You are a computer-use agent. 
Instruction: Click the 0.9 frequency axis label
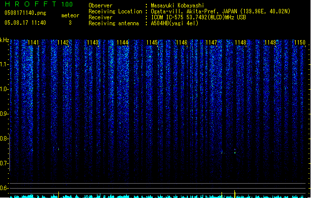[x=4, y=114]
